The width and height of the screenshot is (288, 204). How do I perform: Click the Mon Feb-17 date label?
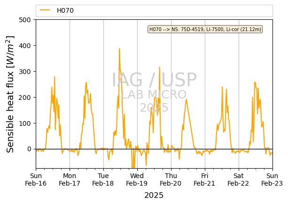click(70, 180)
